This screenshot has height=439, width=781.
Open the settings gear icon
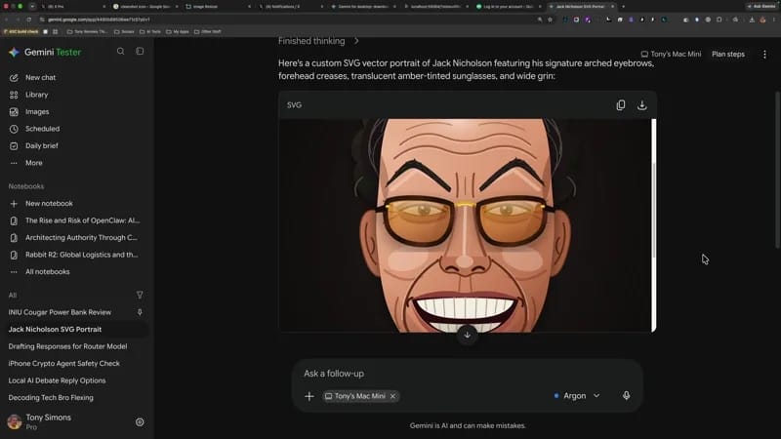[140, 422]
